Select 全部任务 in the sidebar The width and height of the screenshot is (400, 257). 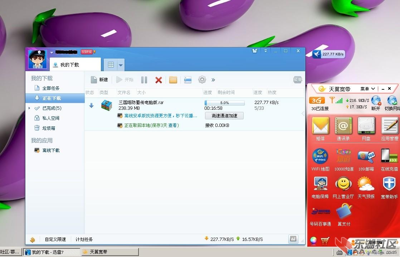coord(51,88)
